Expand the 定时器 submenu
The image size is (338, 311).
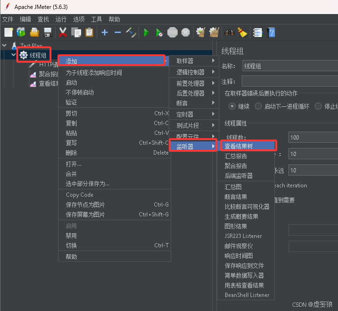click(194, 114)
